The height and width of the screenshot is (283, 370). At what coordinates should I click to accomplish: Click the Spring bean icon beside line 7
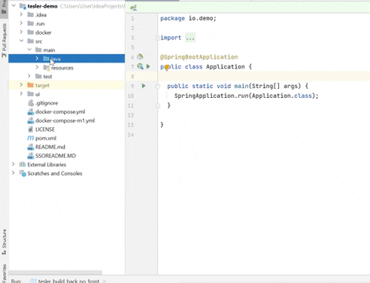coord(140,66)
